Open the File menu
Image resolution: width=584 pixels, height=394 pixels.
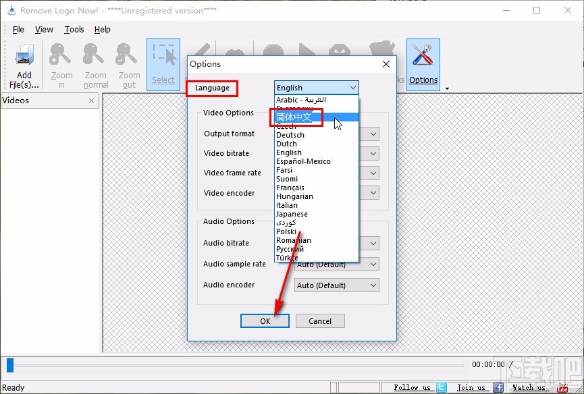point(18,30)
